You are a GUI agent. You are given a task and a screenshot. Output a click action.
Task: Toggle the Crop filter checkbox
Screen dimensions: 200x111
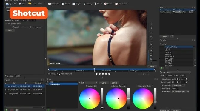(x=47, y=82)
